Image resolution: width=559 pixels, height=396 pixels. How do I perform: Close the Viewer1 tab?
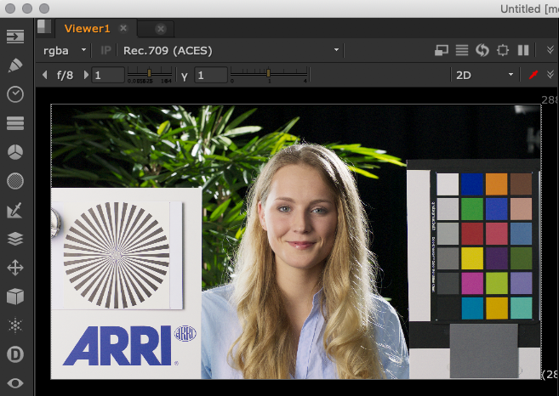coord(123,28)
